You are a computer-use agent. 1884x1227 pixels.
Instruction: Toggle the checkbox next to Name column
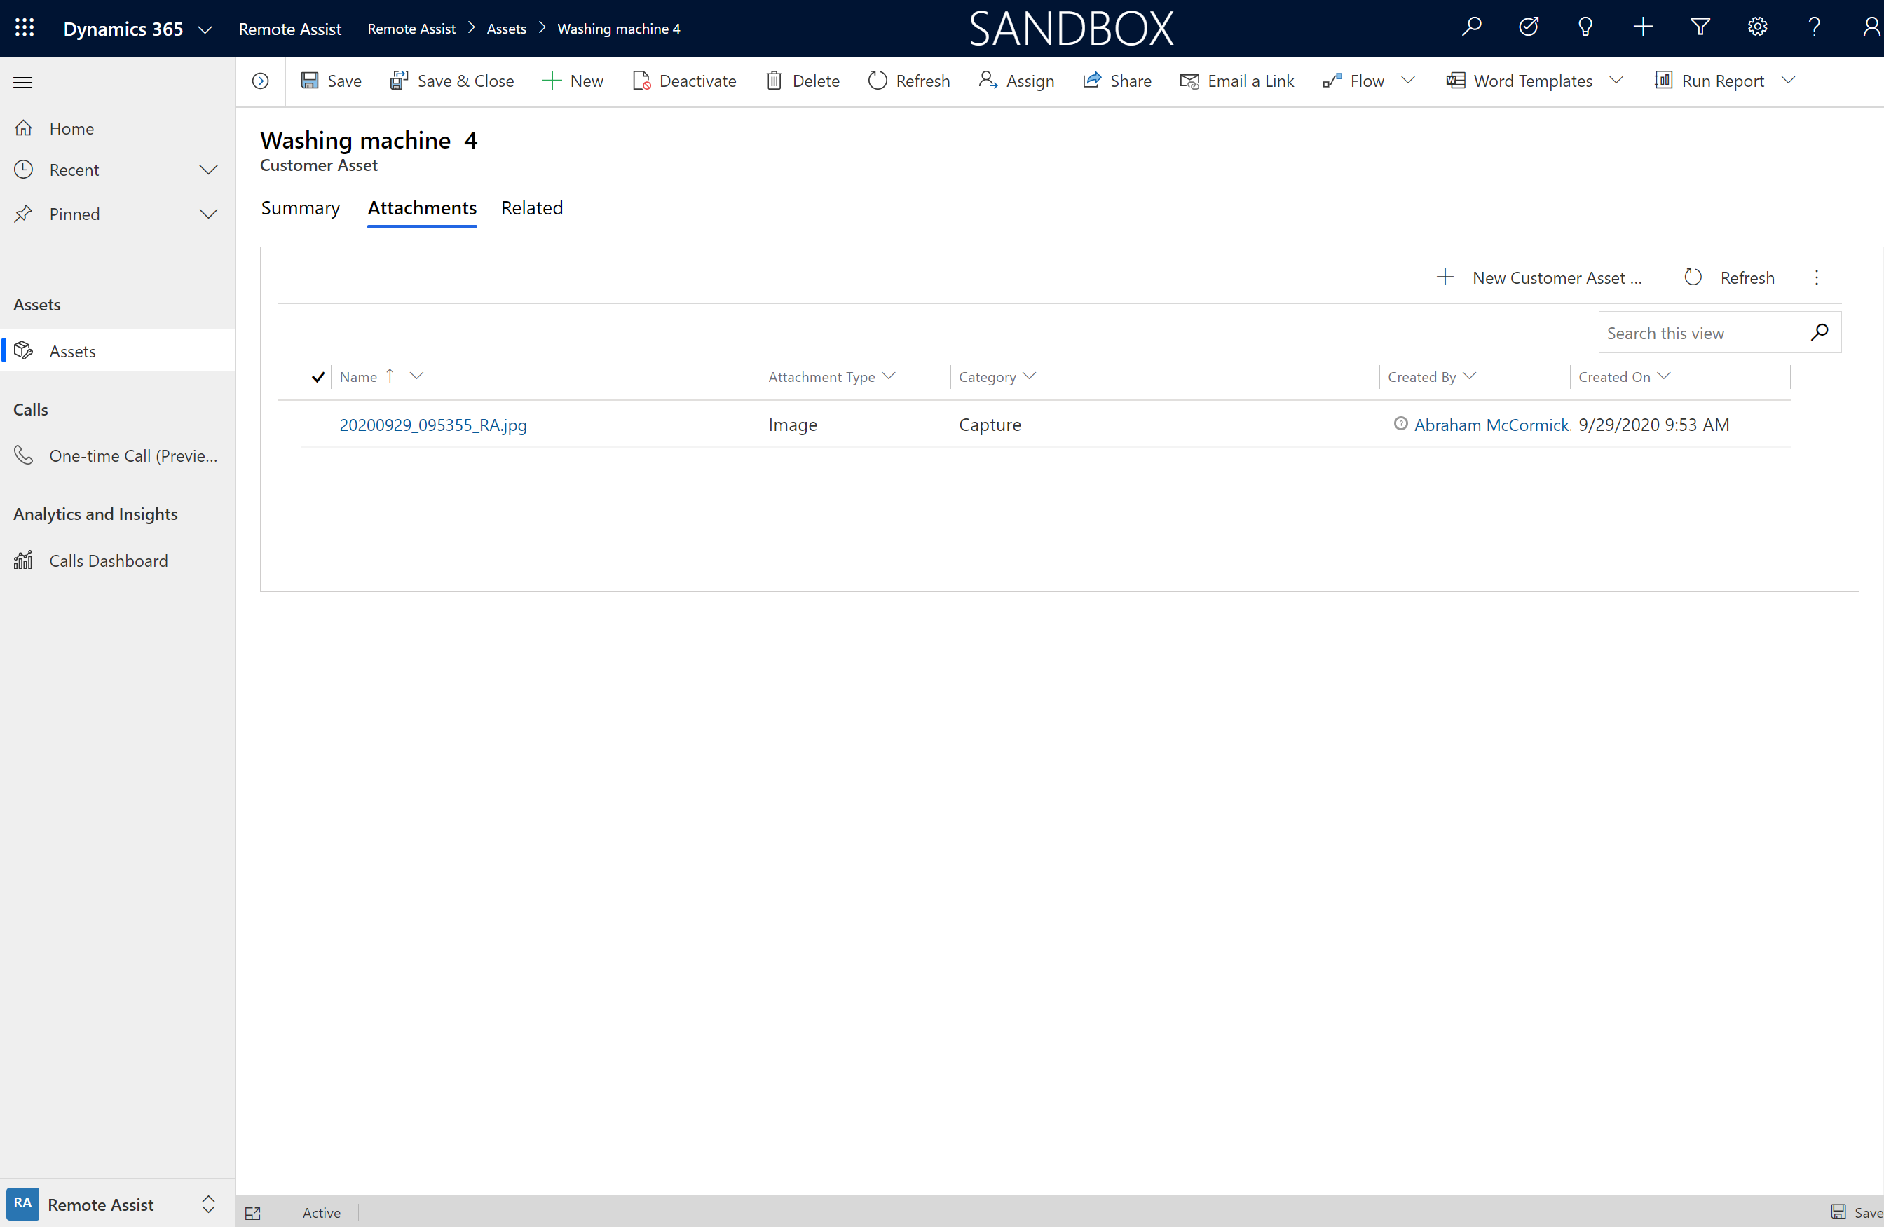316,376
